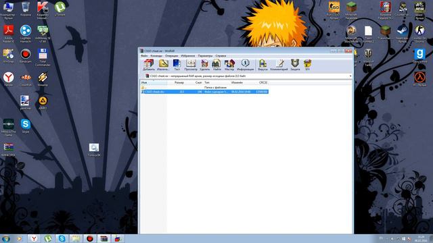The height and width of the screenshot is (243, 433).
Task: Open the Команды menu
Action: [156, 56]
